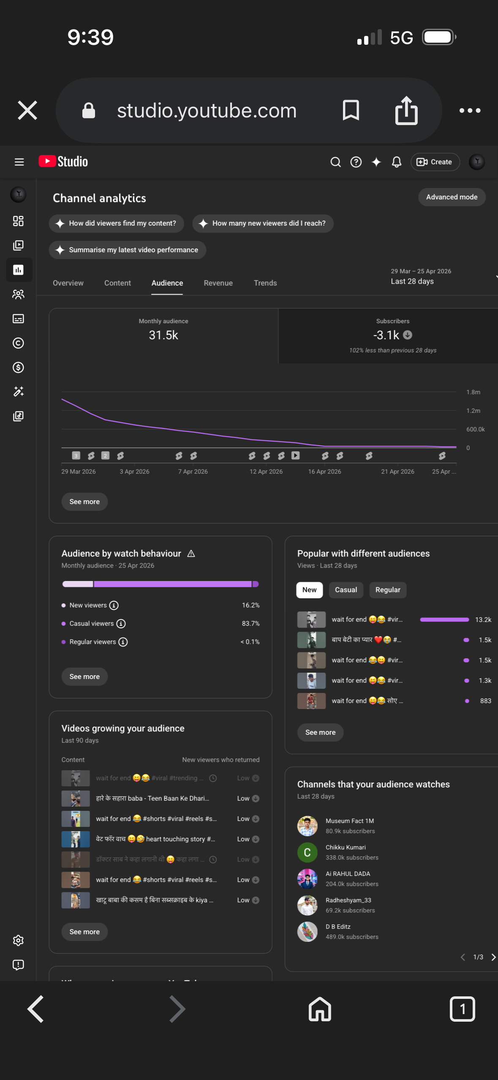Open the notifications bell
The height and width of the screenshot is (1080, 498).
pyautogui.click(x=396, y=162)
